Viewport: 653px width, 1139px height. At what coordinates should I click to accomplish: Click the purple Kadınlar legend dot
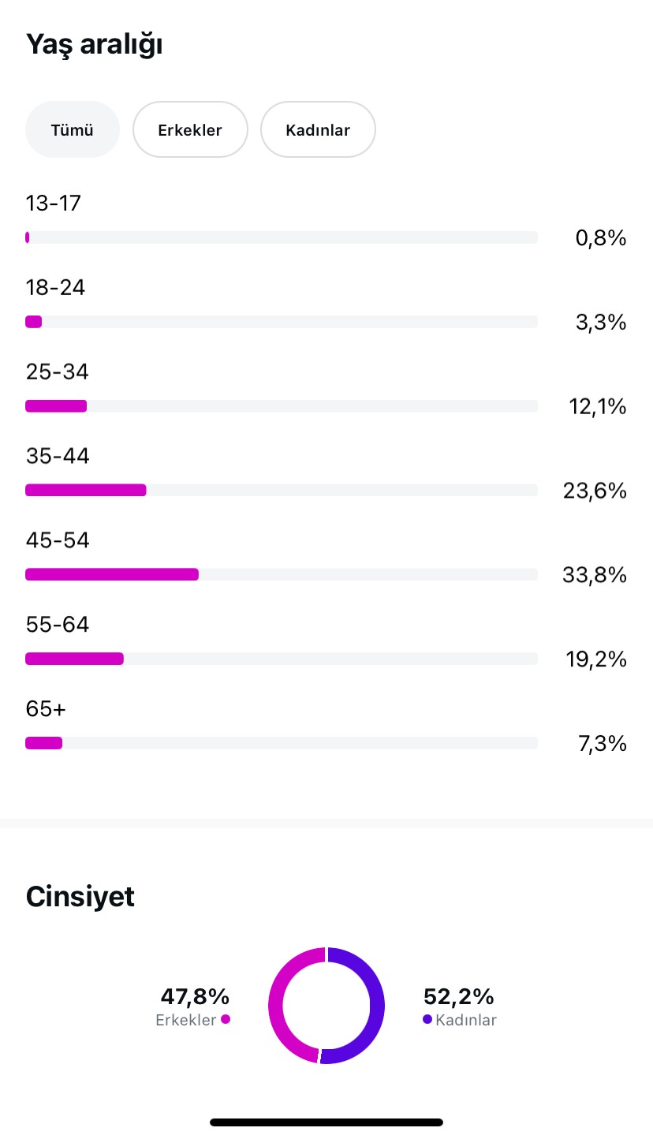coord(427,1019)
